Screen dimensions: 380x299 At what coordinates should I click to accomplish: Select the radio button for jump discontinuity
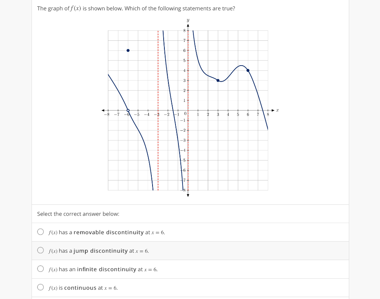[40, 250]
